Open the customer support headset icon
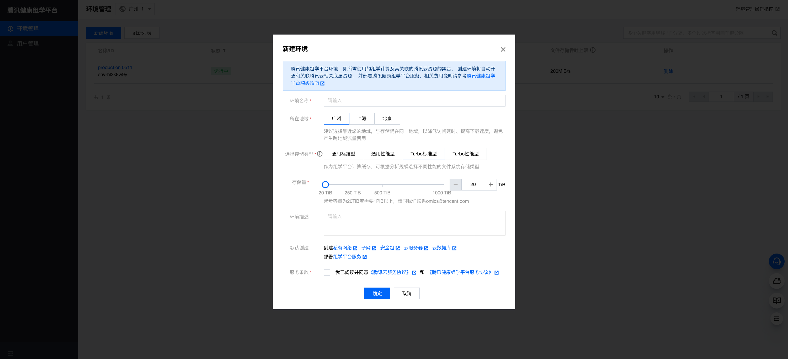This screenshot has height=359, width=788. click(x=776, y=261)
